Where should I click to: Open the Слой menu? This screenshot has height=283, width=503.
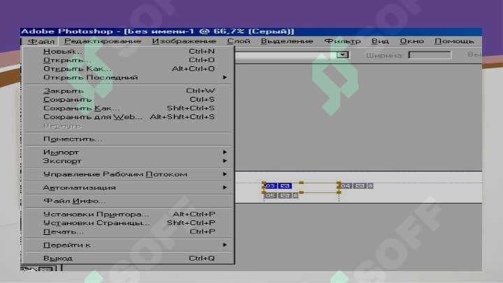238,41
